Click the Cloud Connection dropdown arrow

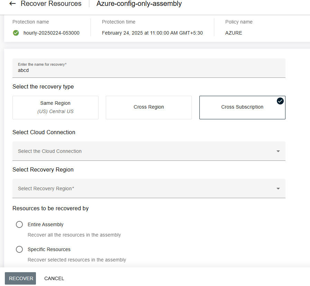[x=278, y=151]
